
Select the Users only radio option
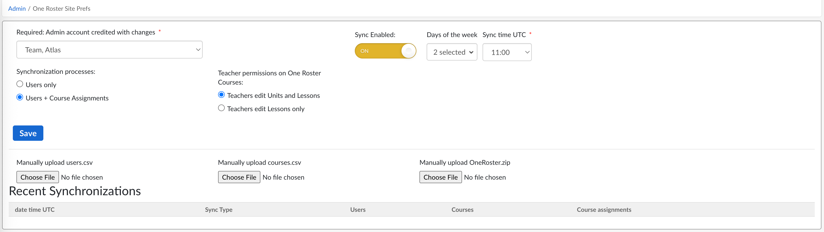click(20, 84)
